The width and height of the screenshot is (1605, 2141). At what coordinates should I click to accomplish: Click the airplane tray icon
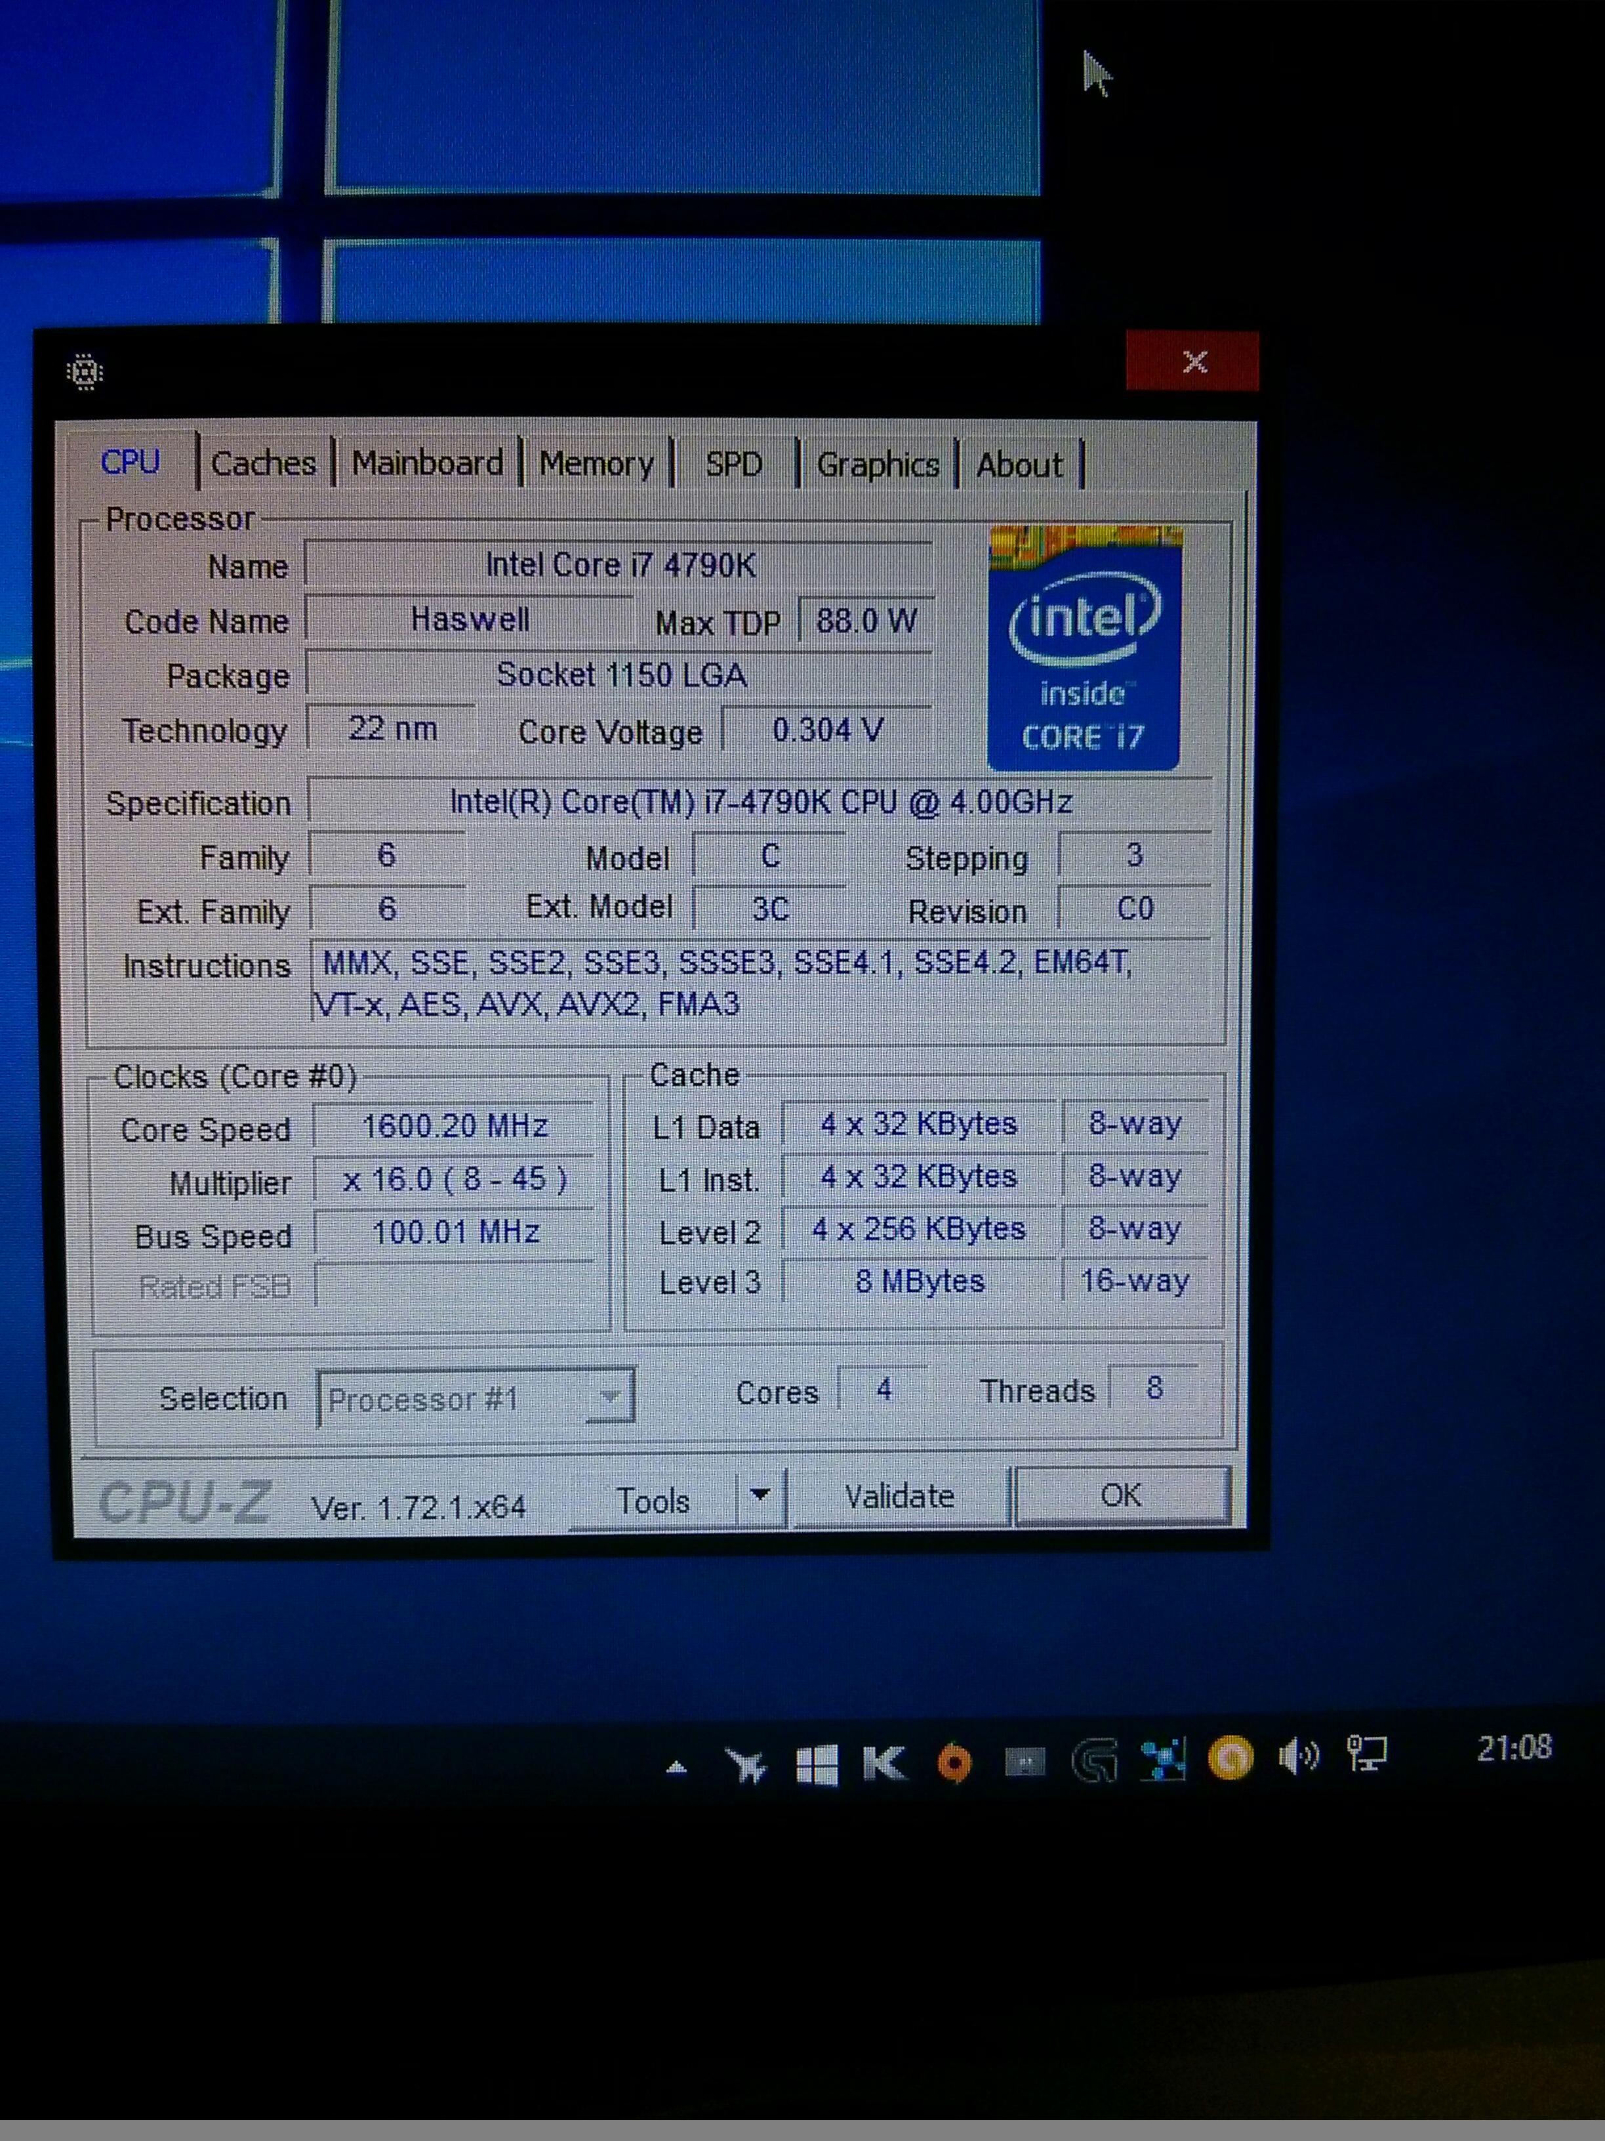746,1766
